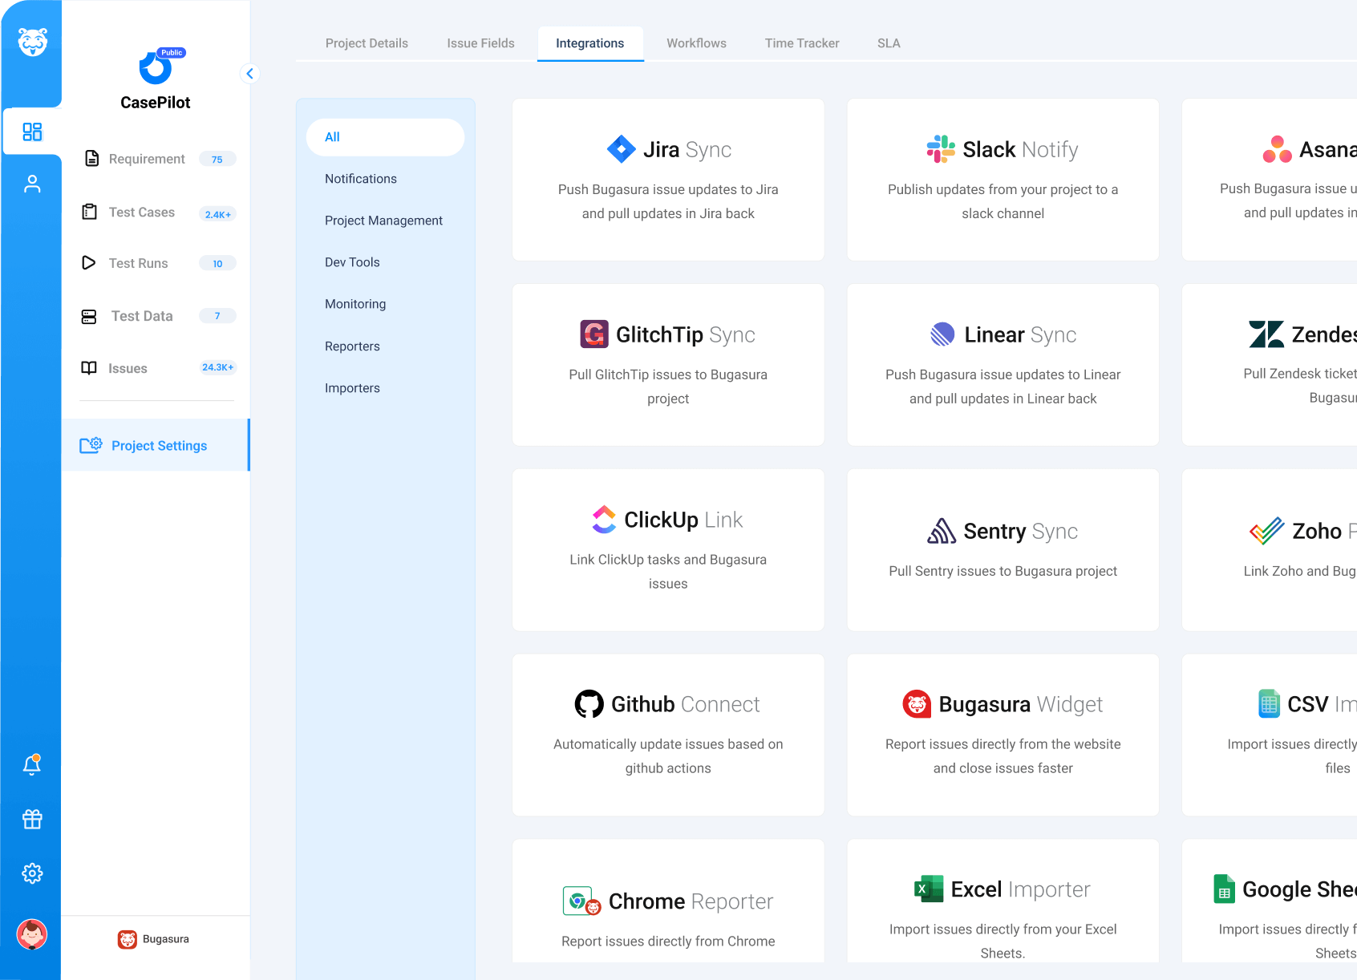Open the Issue Fields tab
This screenshot has width=1357, height=980.
pyautogui.click(x=480, y=43)
